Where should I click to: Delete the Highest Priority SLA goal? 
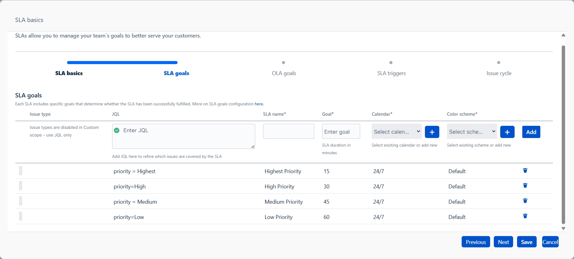click(525, 171)
